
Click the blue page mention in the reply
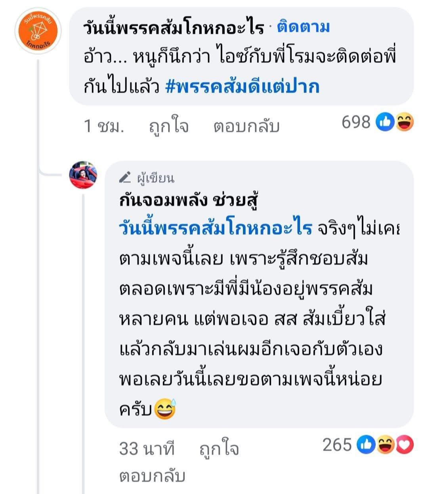click(x=216, y=229)
